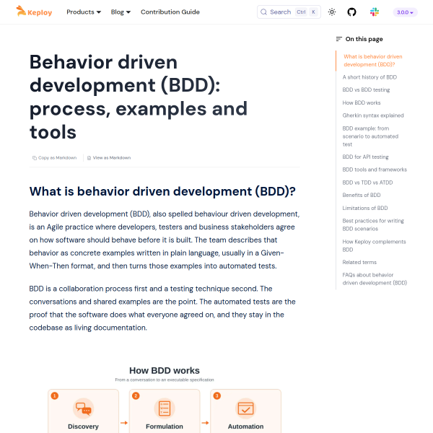The image size is (433, 433).
Task: Jump to BDD vs TDD vs ATDD
Action: [367, 183]
